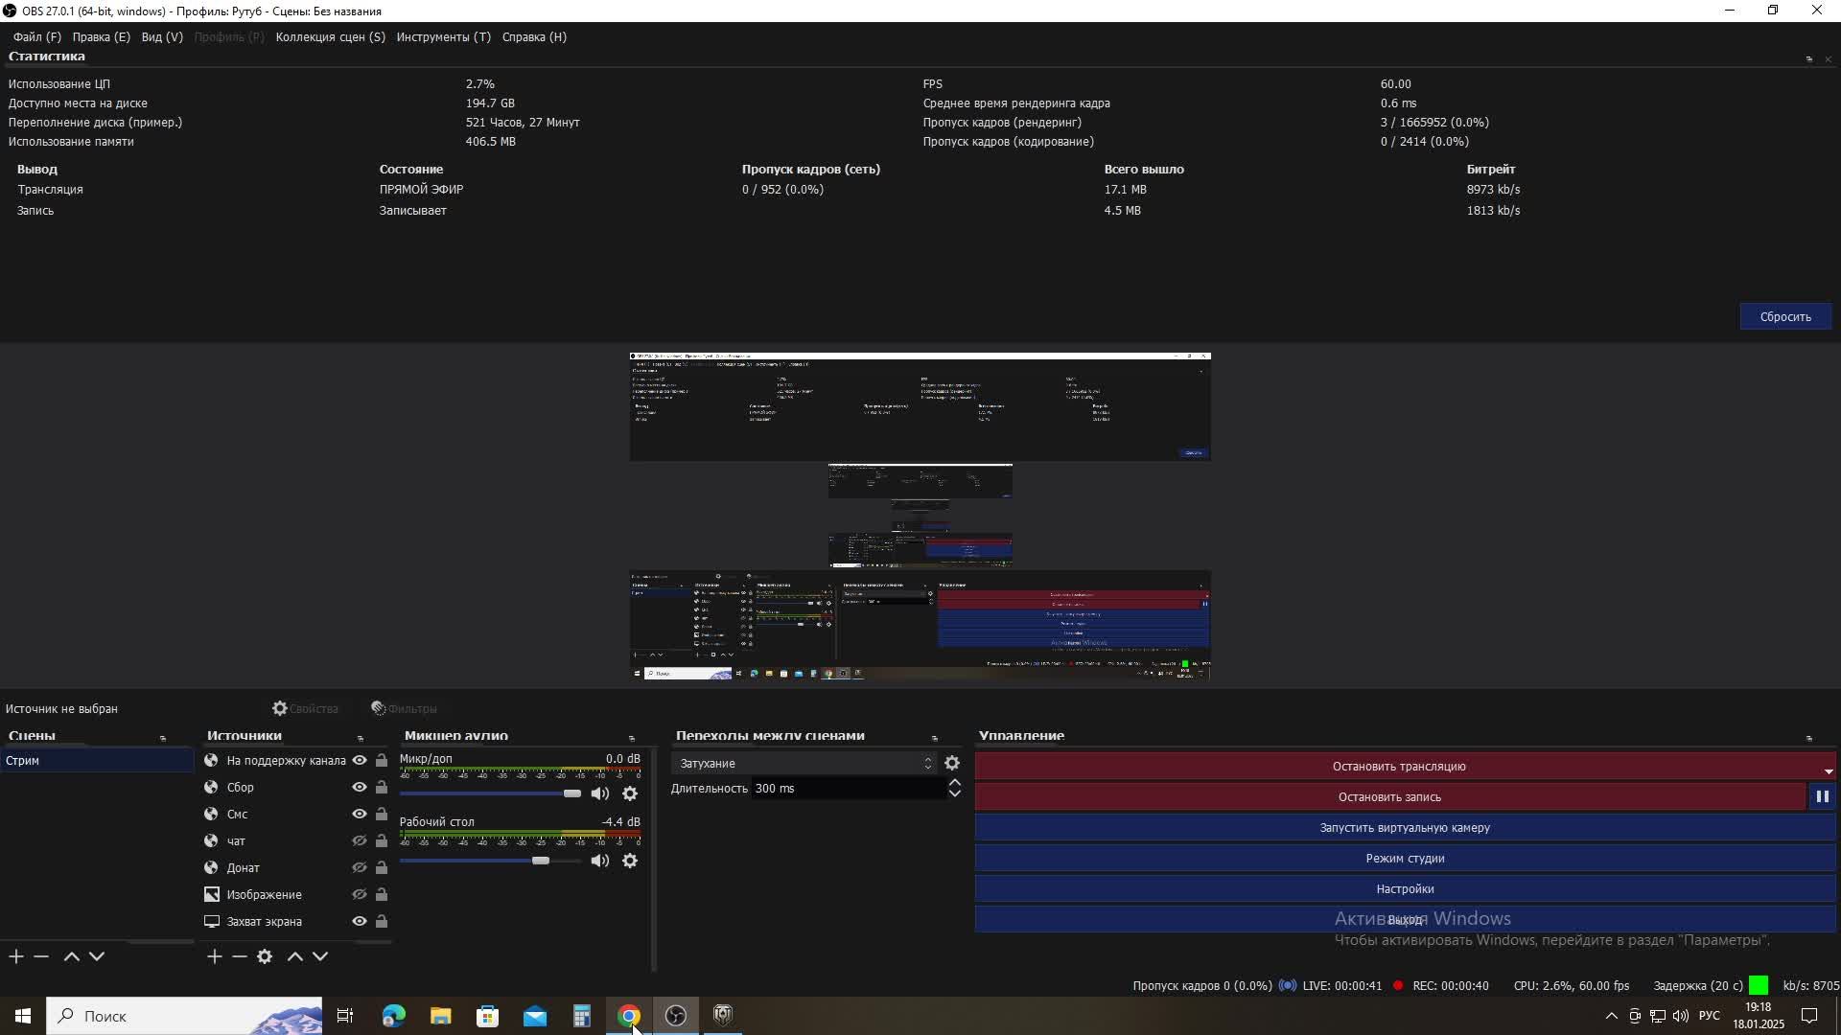This screenshot has width=1841, height=1035.
Task: Move source down arrow in Источники panel
Action: (320, 956)
